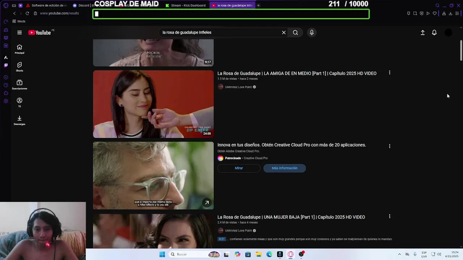Open the YouTube create/upload icon
The width and height of the screenshot is (463, 260).
(x=422, y=32)
